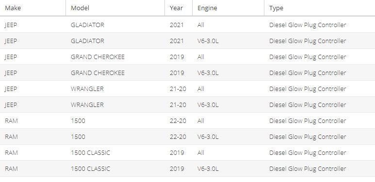375x182 pixels.
Task: Click Diesel Glow Plug Controller in last row
Action: pos(308,169)
